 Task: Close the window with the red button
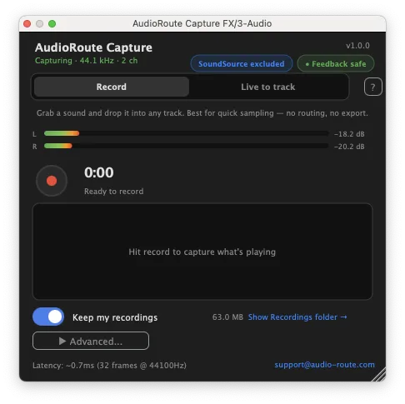point(27,24)
